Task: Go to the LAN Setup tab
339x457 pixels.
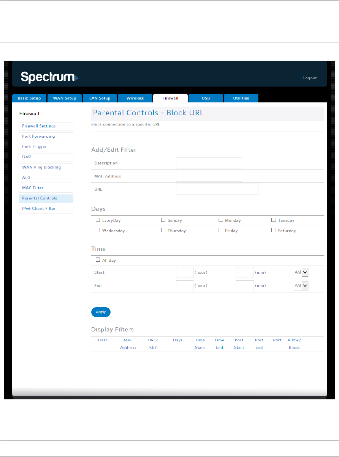Action: tap(100, 98)
